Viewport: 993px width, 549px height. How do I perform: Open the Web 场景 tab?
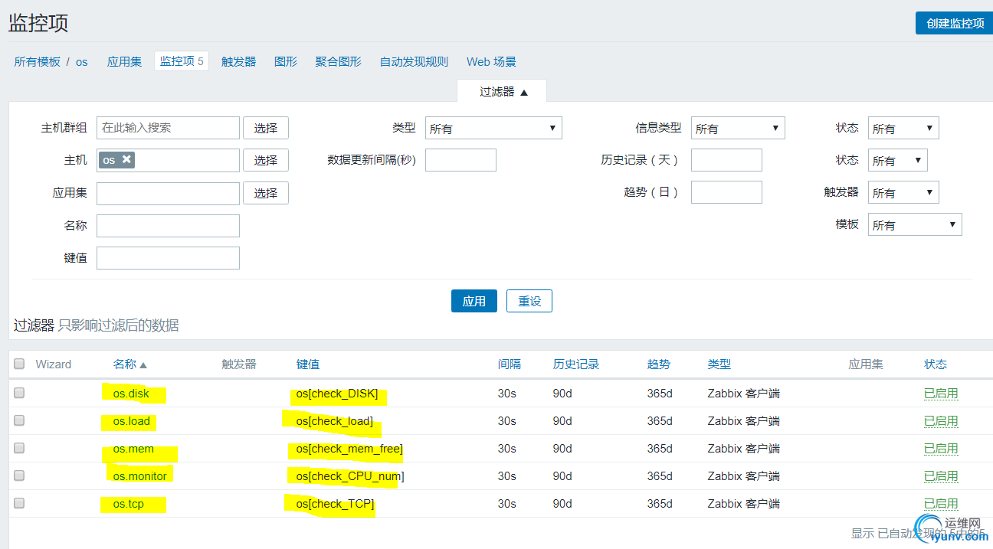click(x=491, y=61)
